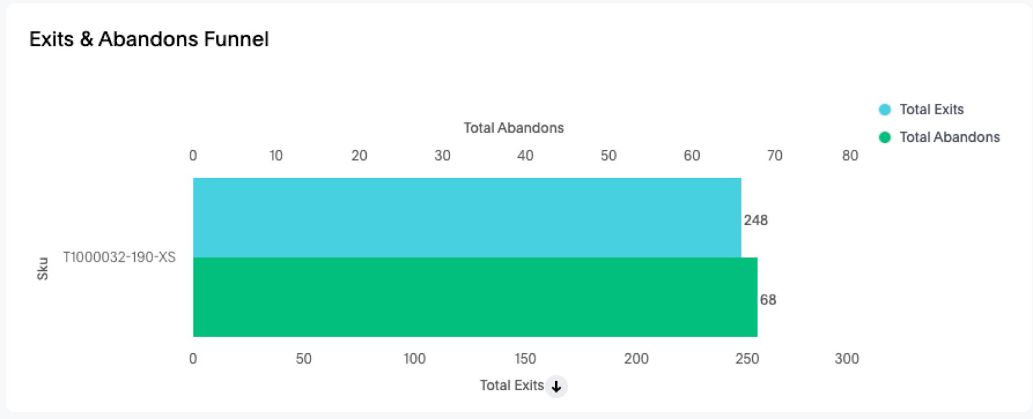Click the 68 data label
The height and width of the screenshot is (419, 1033).
(x=768, y=300)
